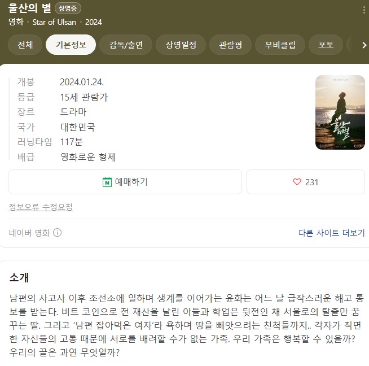This screenshot has height=366, width=369.
Task: Click the 정보오류 수정요청 link
Action: click(x=41, y=207)
